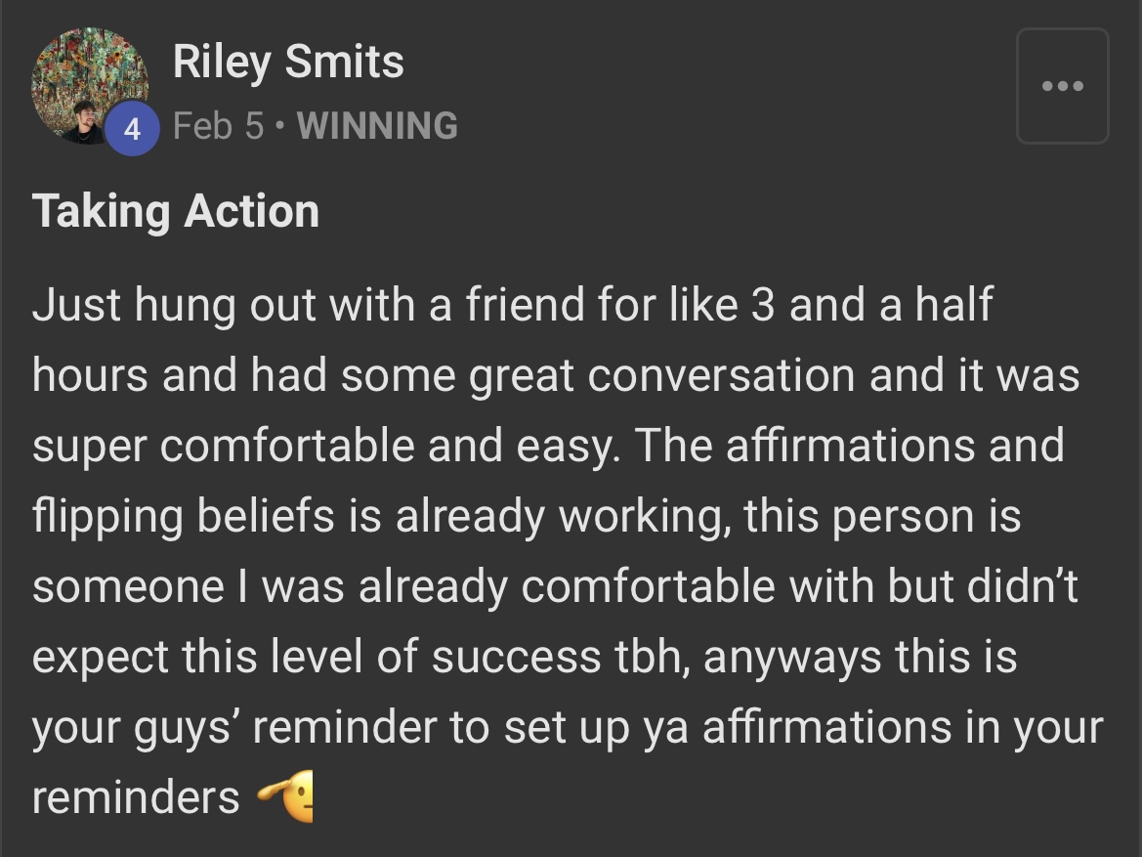The image size is (1142, 857).
Task: Open Riley Smits' profile picture
Action: (90, 86)
